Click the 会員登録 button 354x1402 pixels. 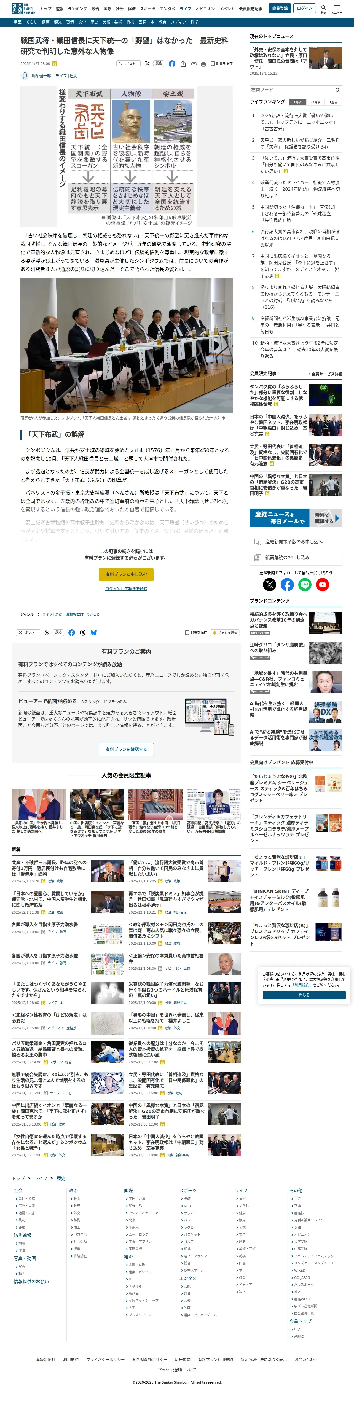280,8
